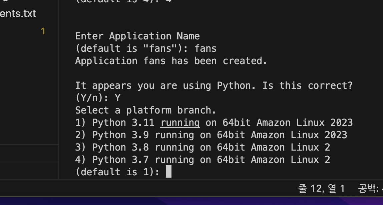Image resolution: width=383 pixels, height=205 pixels.
Task: Click the Python 3.9 Amazon Linux 2023 line
Action: 211,135
